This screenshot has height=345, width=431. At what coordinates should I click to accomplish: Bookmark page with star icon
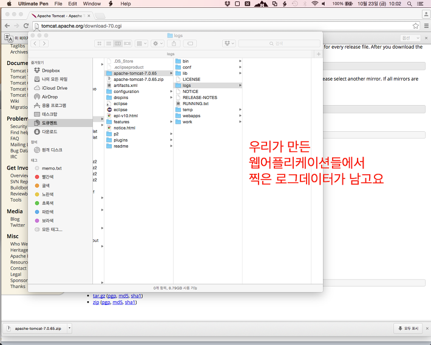pos(415,26)
